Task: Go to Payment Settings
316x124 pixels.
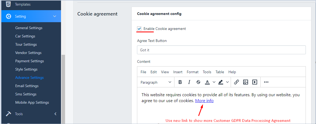Action: point(29,61)
